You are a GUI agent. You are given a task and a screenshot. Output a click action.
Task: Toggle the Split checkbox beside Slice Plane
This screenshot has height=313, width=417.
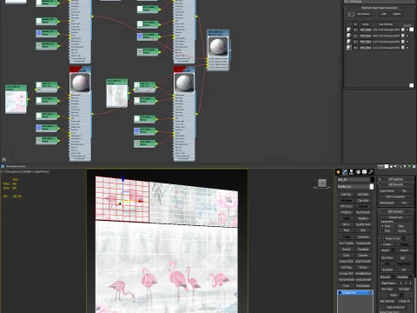[398, 257]
